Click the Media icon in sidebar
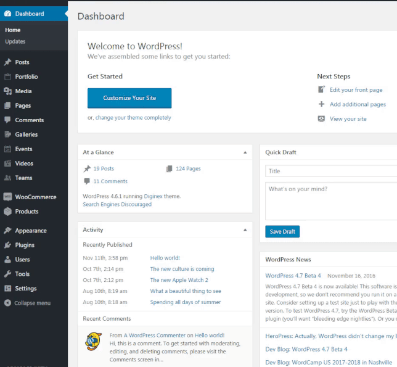This screenshot has height=367, width=397. [7, 91]
